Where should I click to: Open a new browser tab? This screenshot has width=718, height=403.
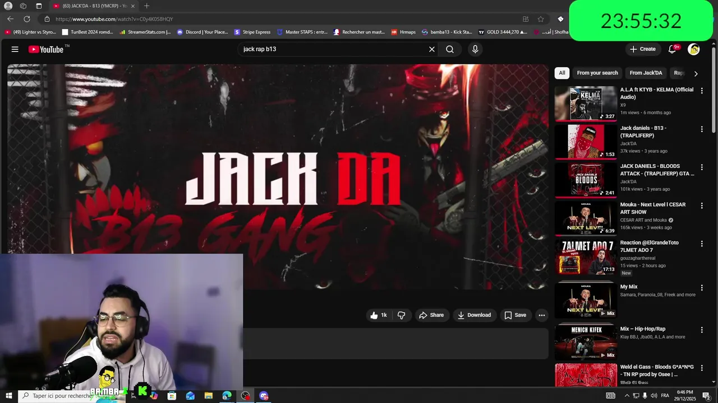(146, 6)
